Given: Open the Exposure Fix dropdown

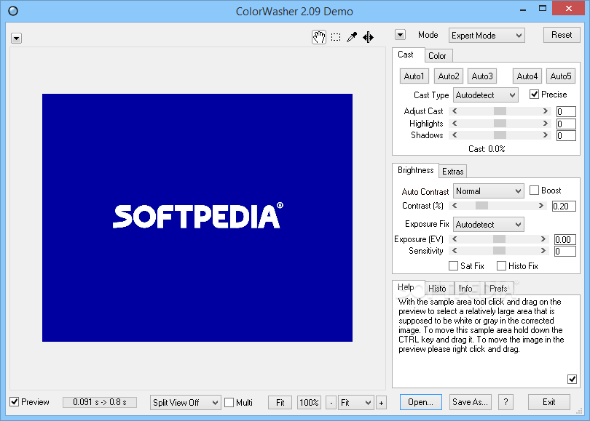Looking at the screenshot, I should (x=488, y=225).
